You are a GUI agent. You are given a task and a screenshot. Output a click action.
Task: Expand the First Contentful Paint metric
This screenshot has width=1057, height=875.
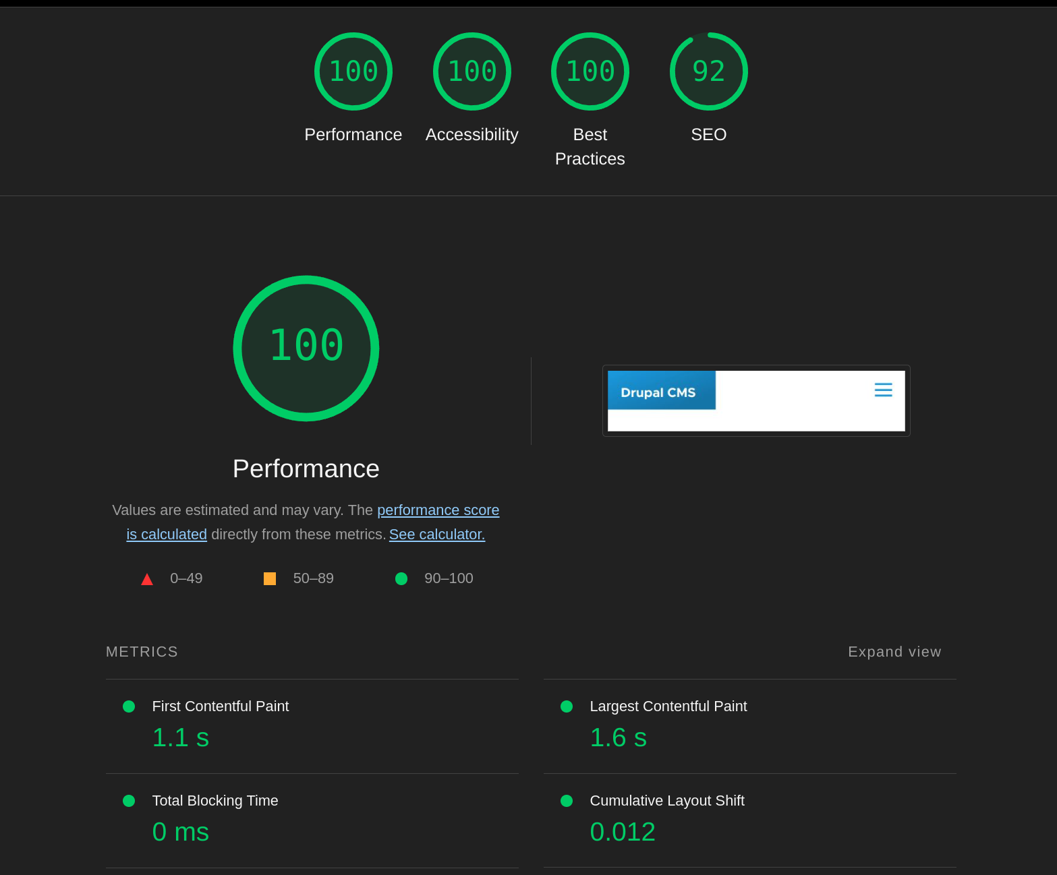220,706
